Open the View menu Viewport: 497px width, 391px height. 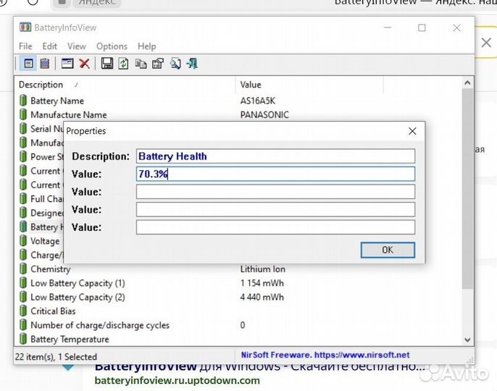[77, 46]
